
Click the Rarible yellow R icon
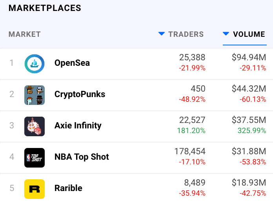35,189
